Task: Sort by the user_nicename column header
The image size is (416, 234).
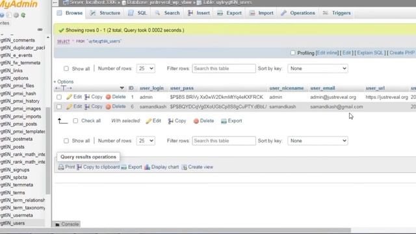Action: tap(287, 88)
